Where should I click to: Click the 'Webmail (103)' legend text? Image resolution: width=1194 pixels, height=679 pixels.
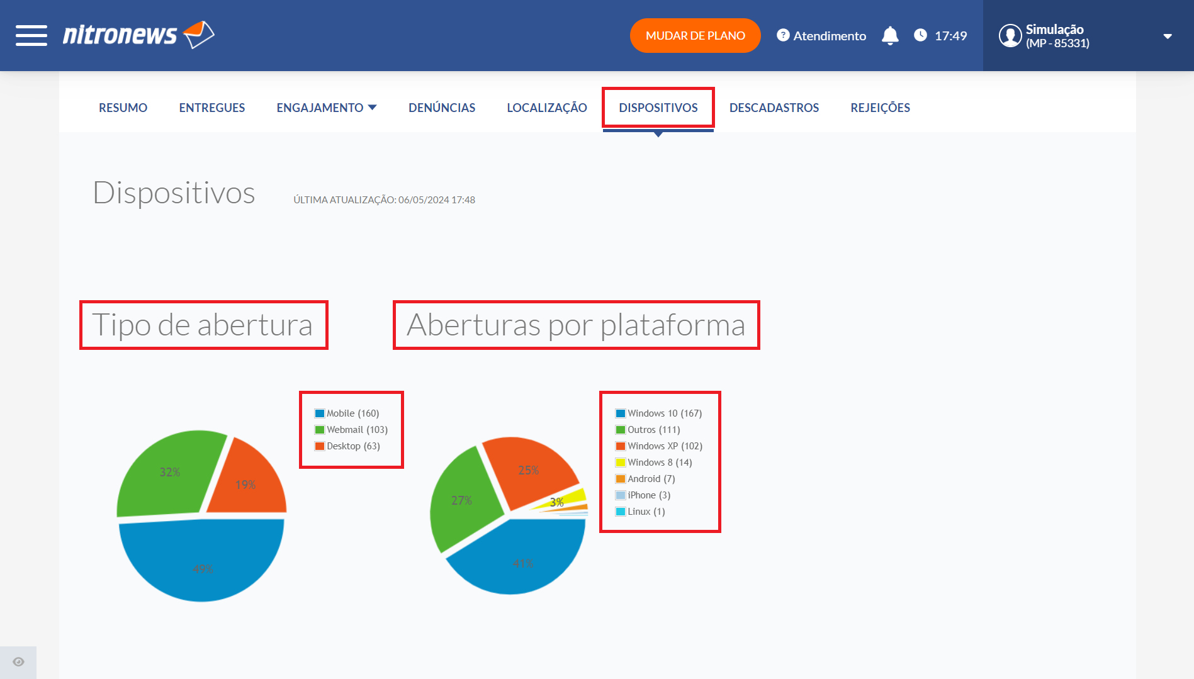[x=357, y=430]
